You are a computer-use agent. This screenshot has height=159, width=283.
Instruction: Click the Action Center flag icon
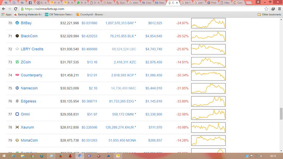[252, 156]
